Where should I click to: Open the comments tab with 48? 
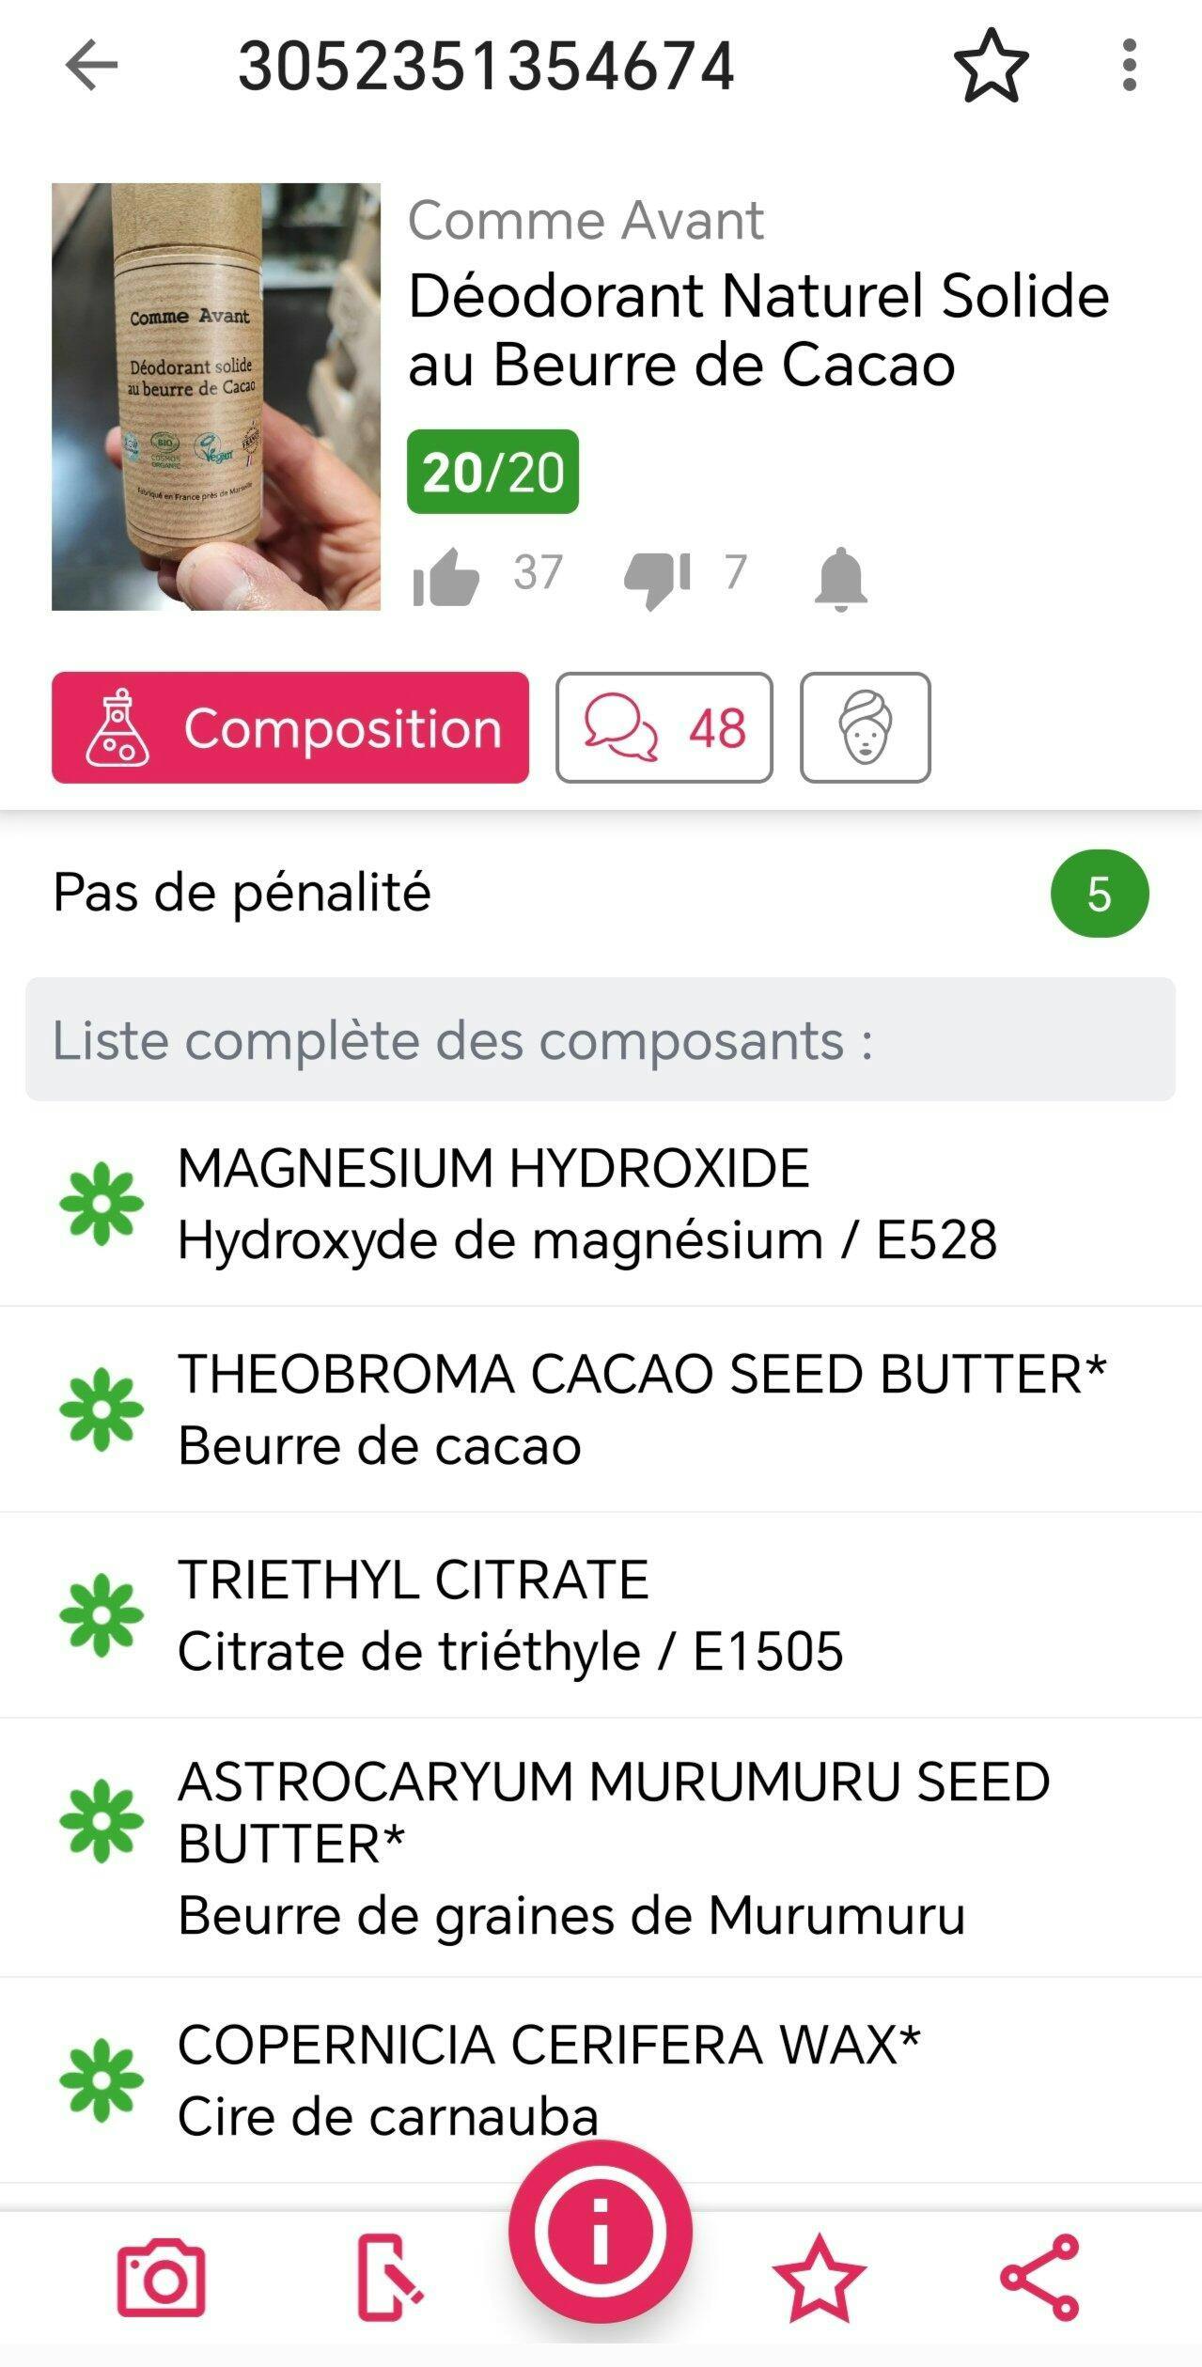click(x=663, y=727)
